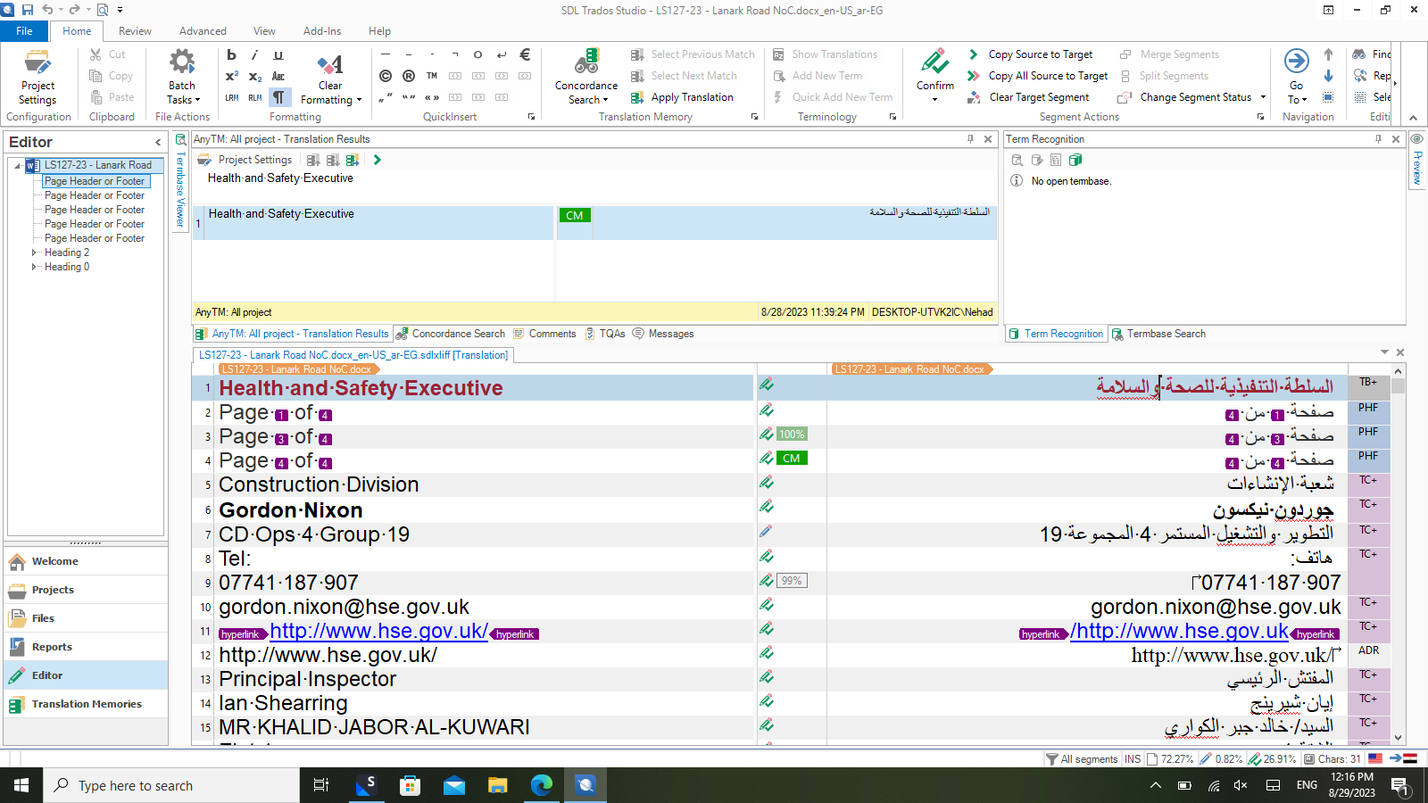1428x803 pixels.
Task: Select segment 6 source text Gordon Nixon
Action: 291,510
